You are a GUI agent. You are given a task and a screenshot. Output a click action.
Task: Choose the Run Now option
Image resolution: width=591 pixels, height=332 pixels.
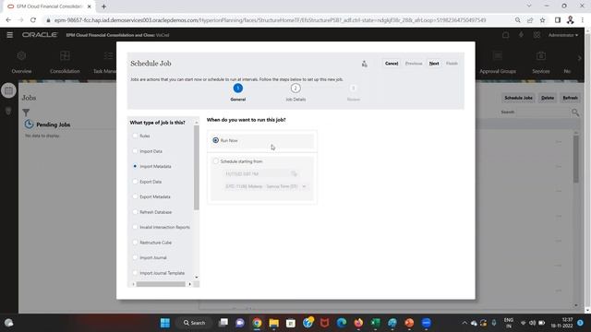pos(215,140)
